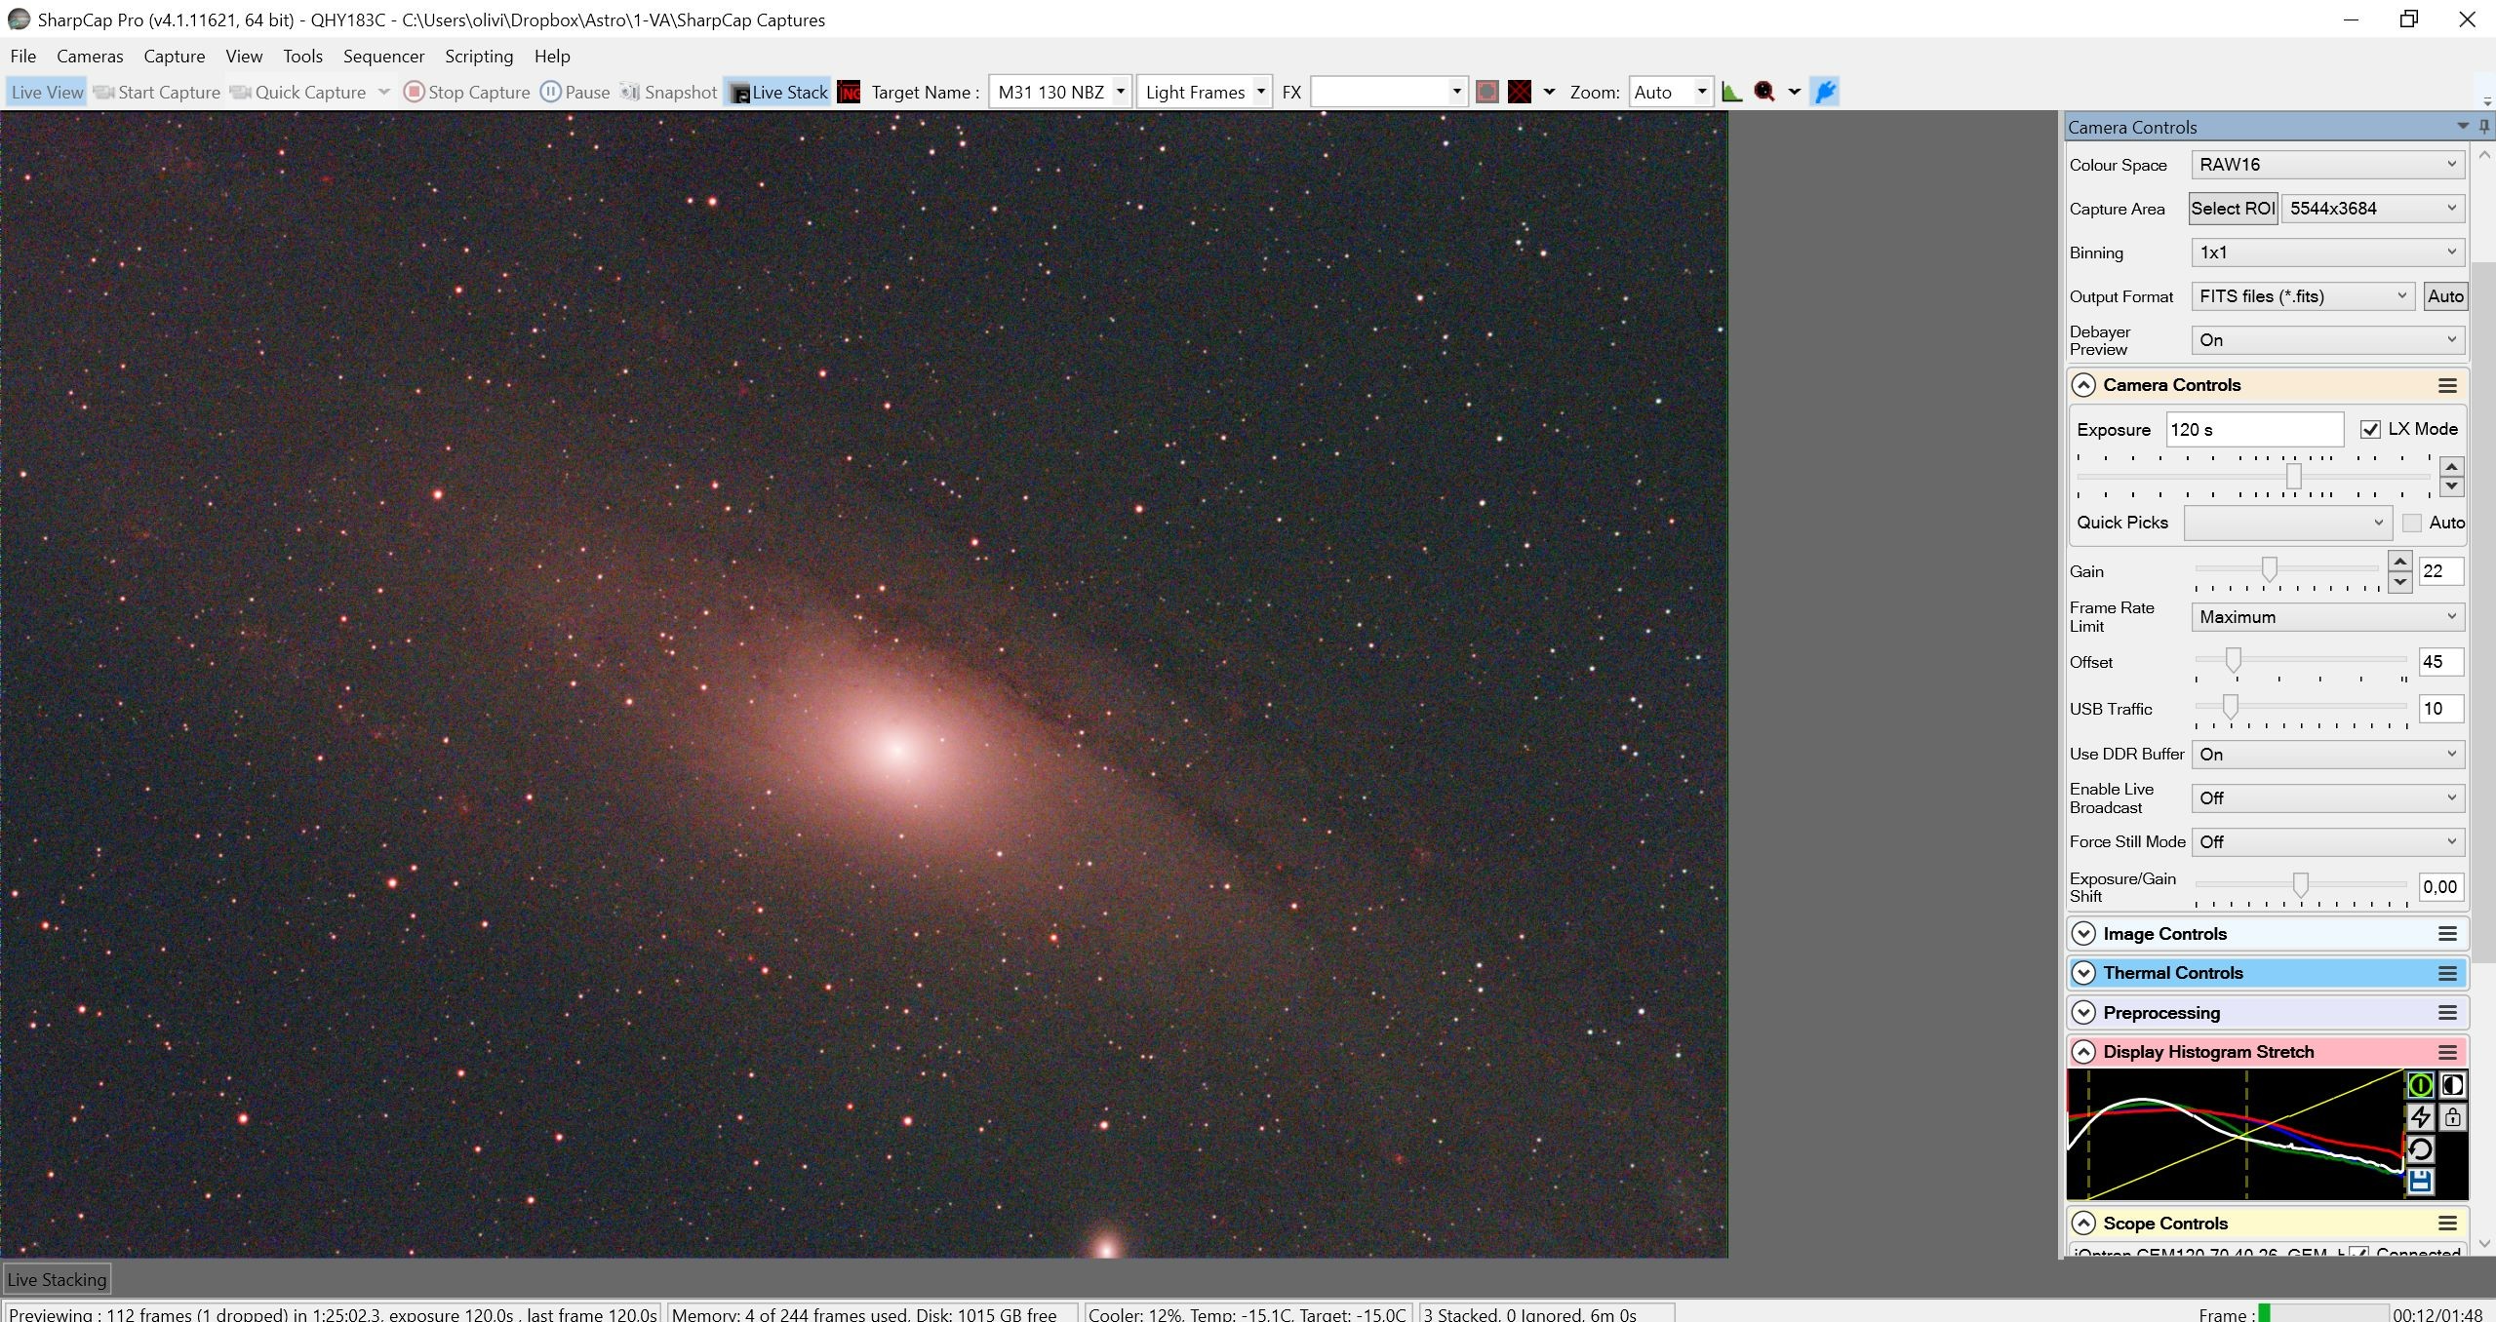The height and width of the screenshot is (1322, 2496).
Task: Open the View menu
Action: [x=244, y=56]
